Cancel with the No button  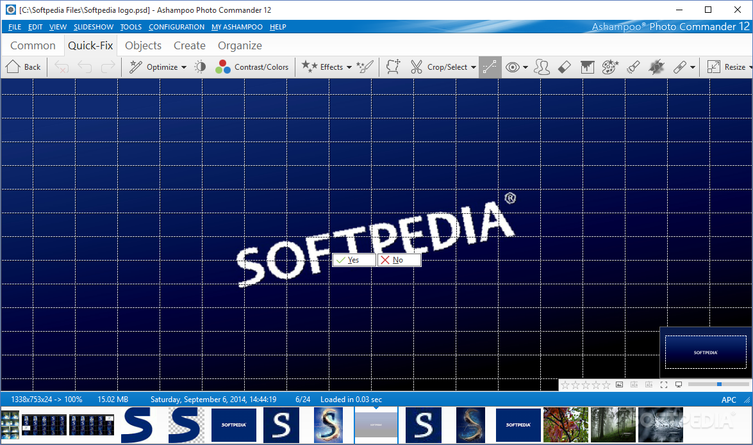pyautogui.click(x=399, y=260)
